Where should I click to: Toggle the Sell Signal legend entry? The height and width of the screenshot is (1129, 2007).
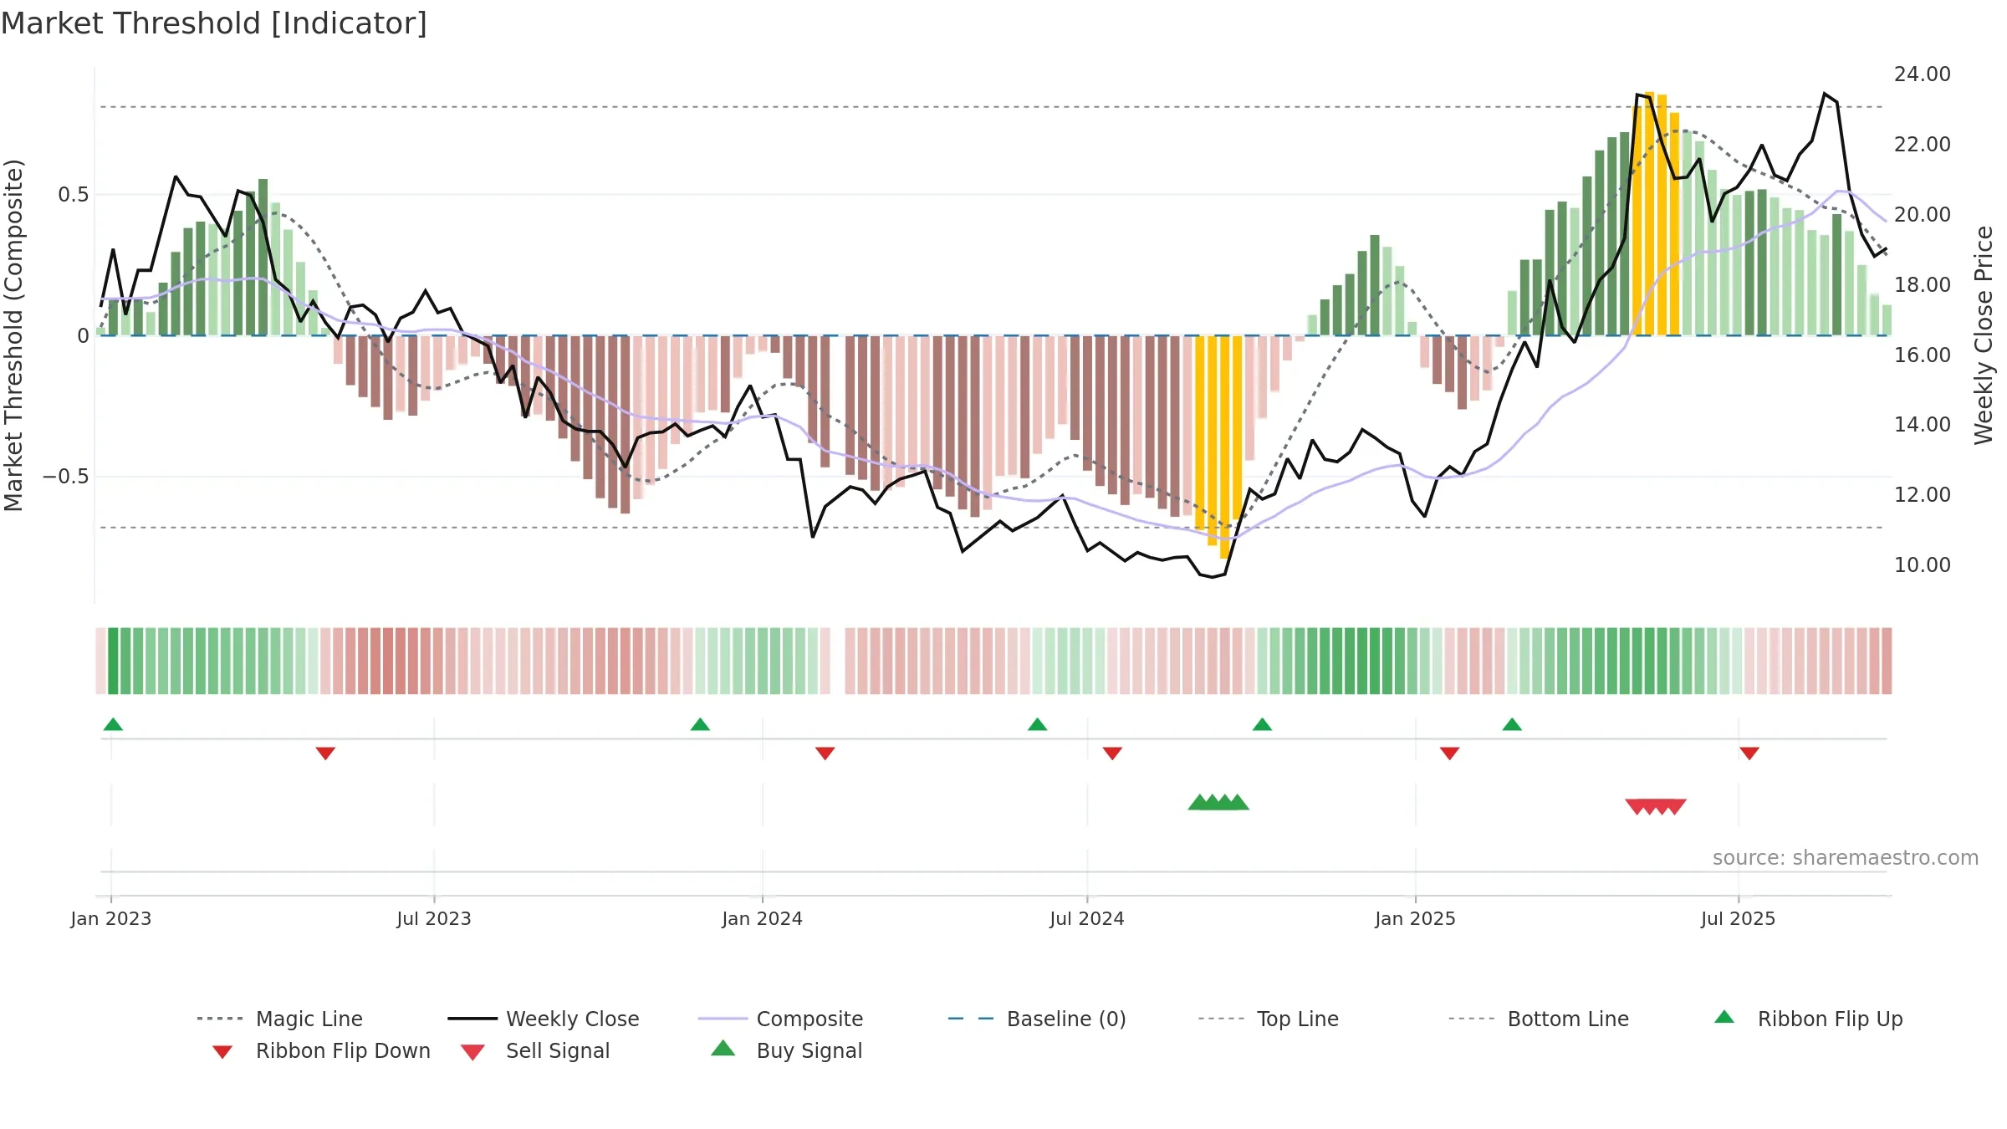pos(535,1050)
